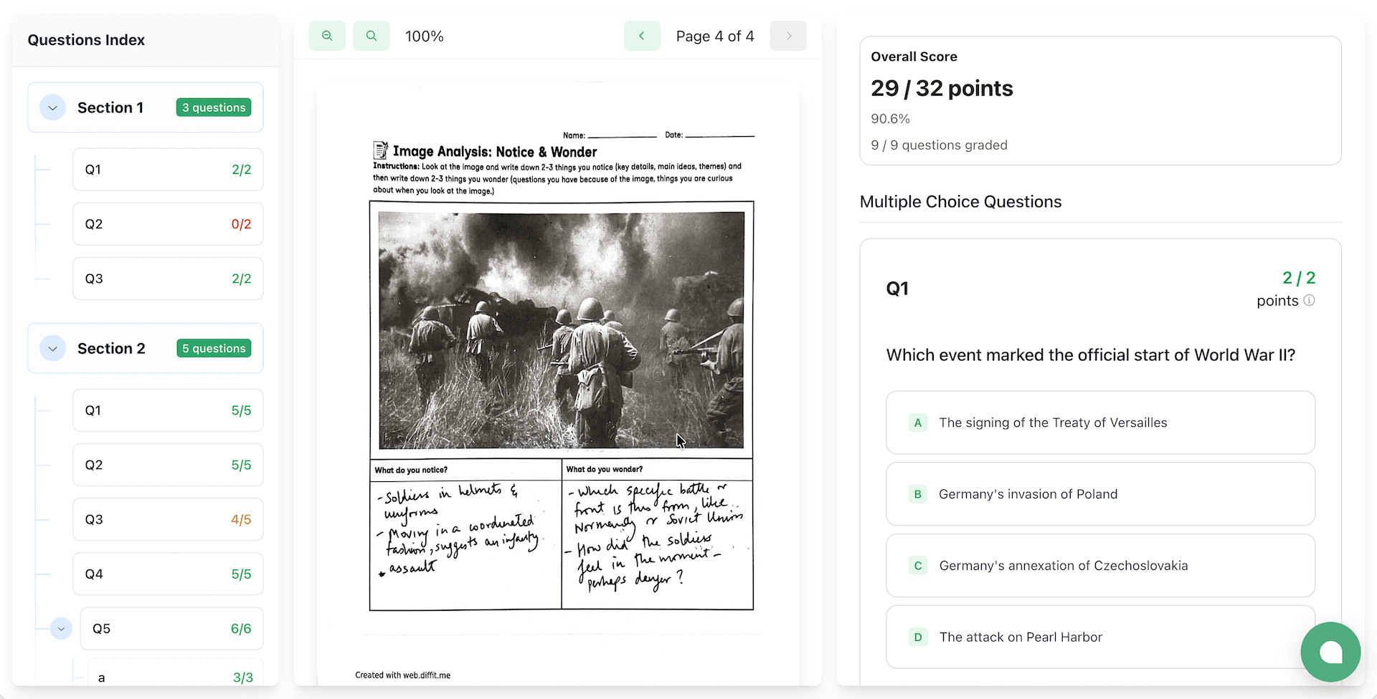Zoom in on the worksheet viewer
This screenshot has height=699, width=1377.
click(372, 35)
